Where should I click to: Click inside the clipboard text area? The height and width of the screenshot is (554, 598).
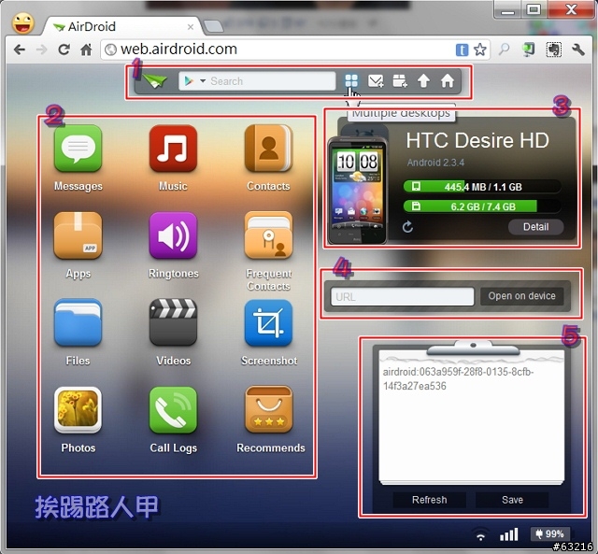[x=471, y=419]
